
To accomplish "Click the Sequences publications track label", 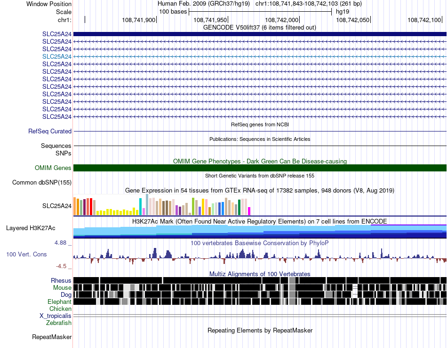I will tap(56, 146).
